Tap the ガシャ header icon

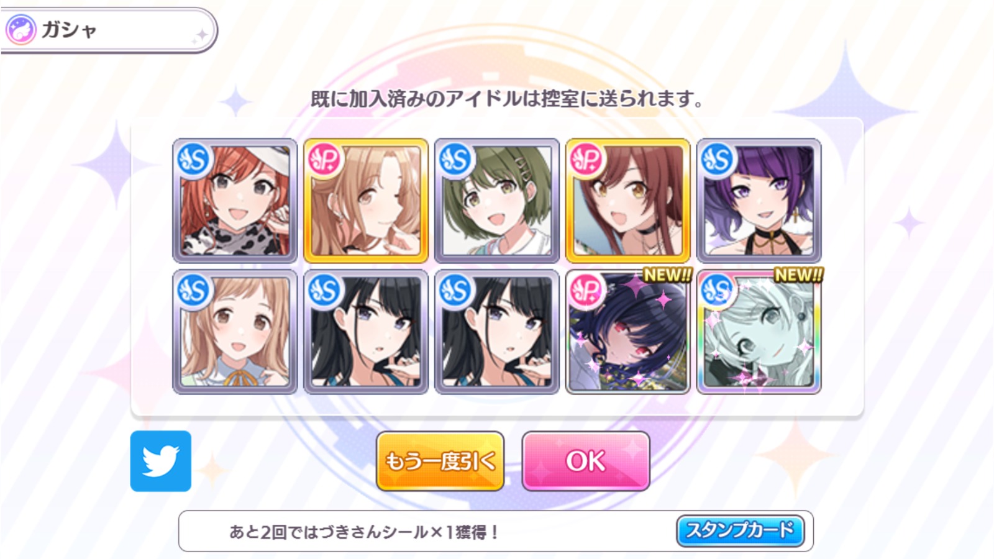click(x=20, y=30)
